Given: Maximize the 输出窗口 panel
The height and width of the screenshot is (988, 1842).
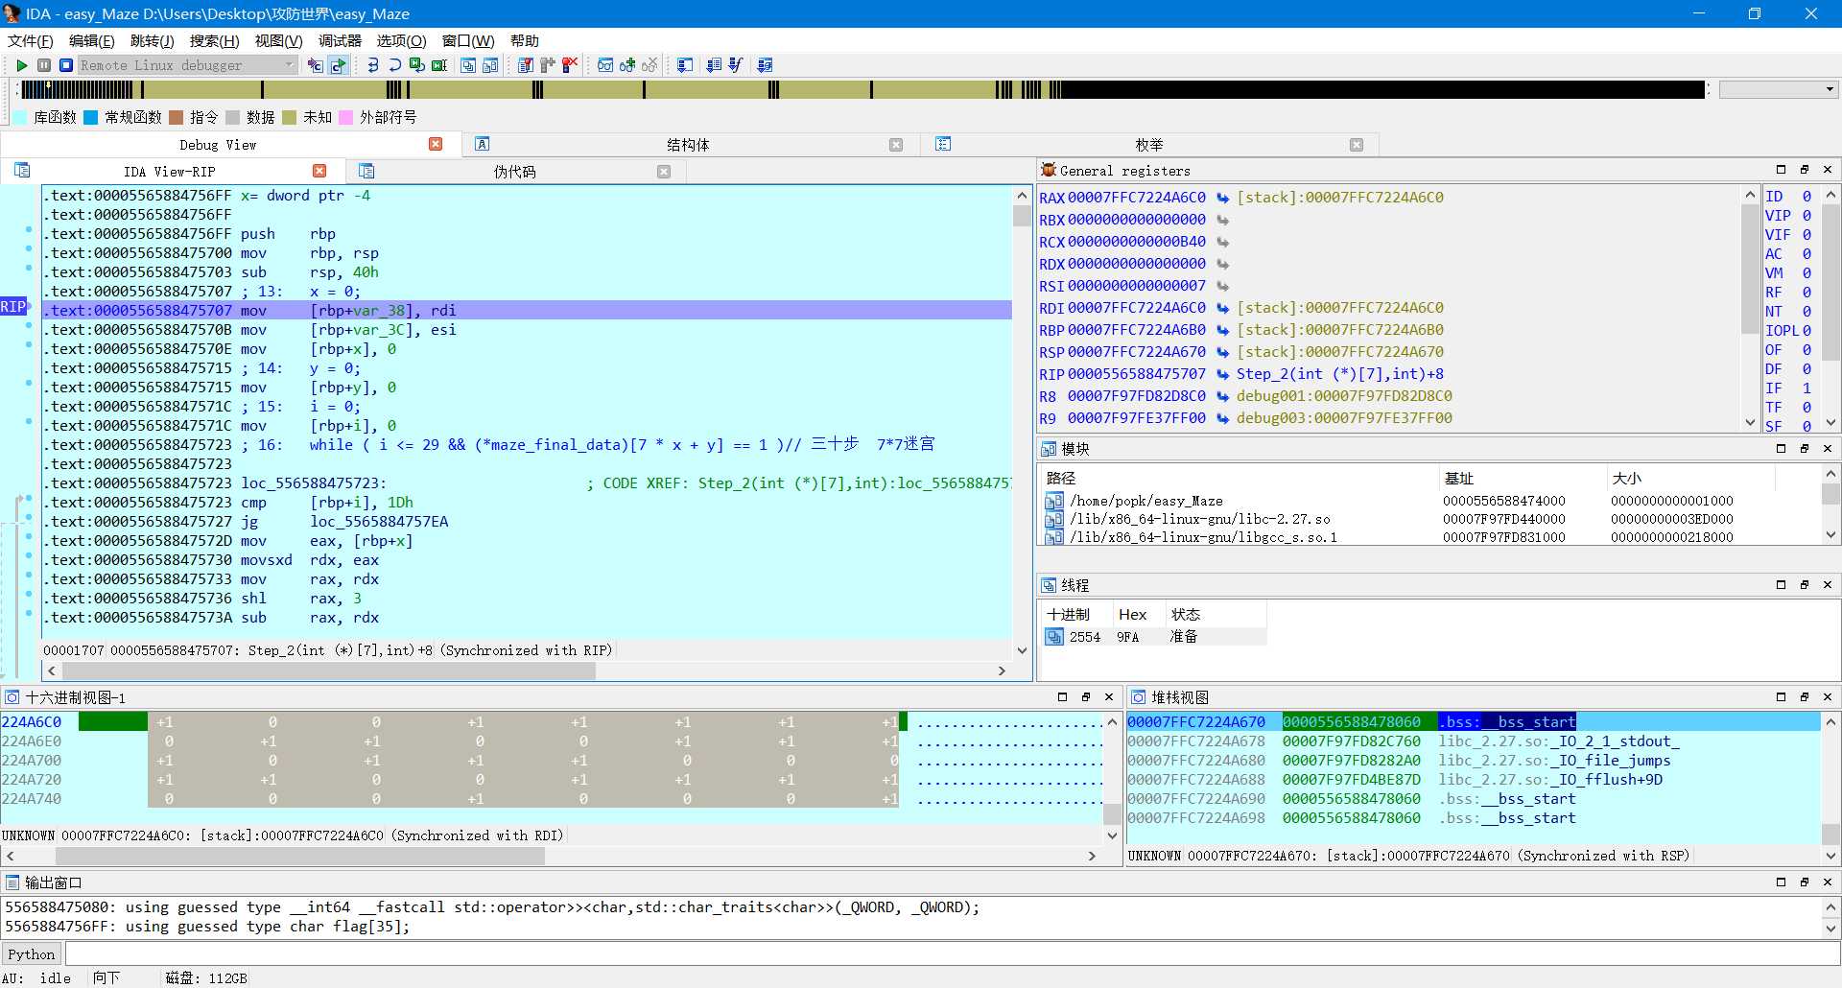Looking at the screenshot, I should (1782, 882).
